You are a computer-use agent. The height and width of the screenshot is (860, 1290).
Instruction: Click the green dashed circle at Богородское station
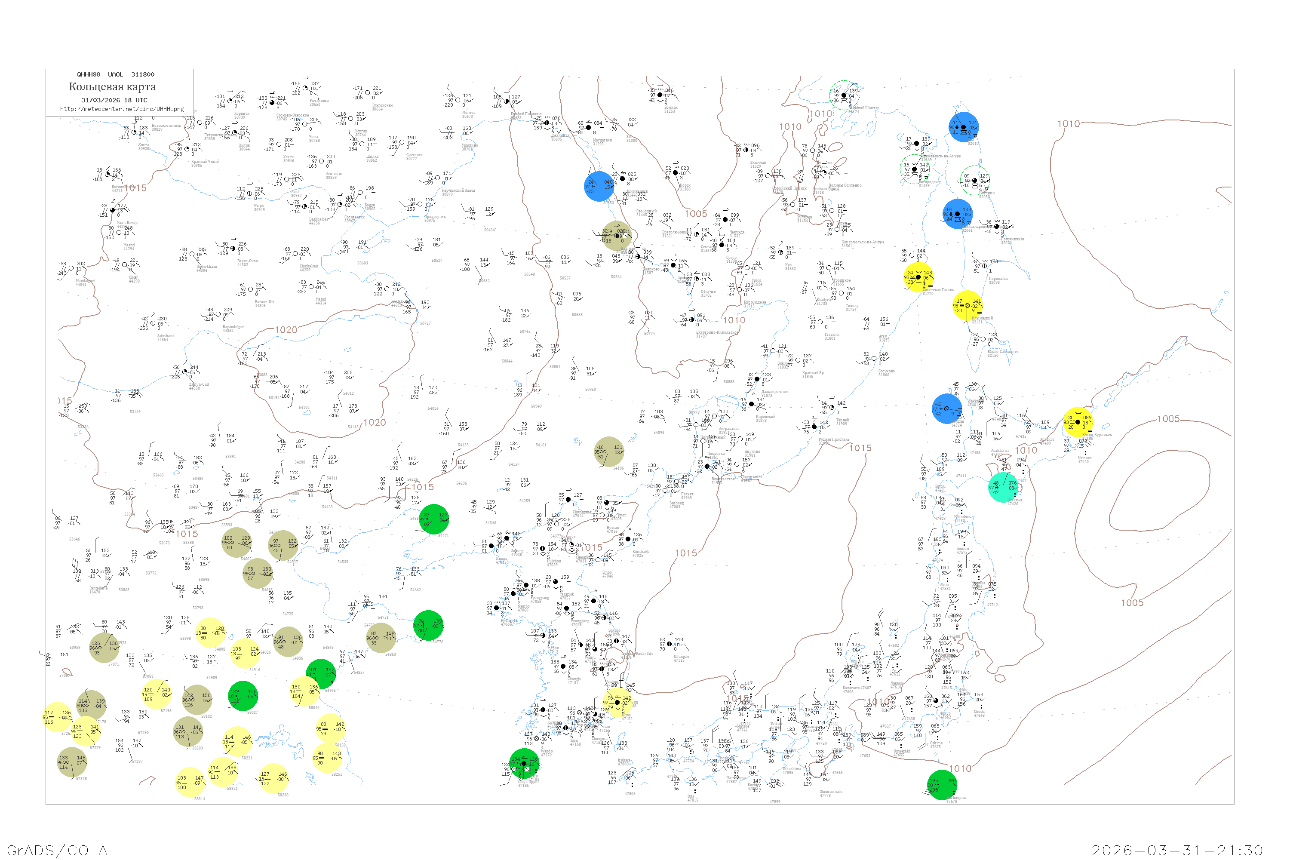coord(914,169)
